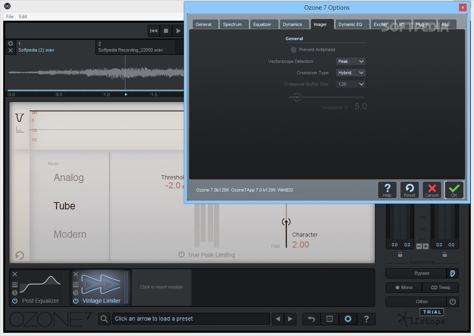Viewport: 474px width, 336px height.
Task: Remove the Post Equalizer module
Action: coord(15,274)
